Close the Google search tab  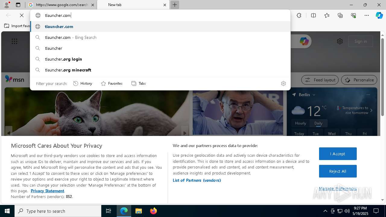tap(93, 5)
